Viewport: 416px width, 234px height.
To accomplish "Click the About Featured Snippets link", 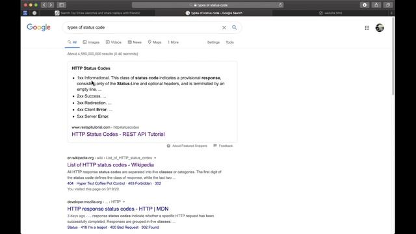I will [x=189, y=146].
